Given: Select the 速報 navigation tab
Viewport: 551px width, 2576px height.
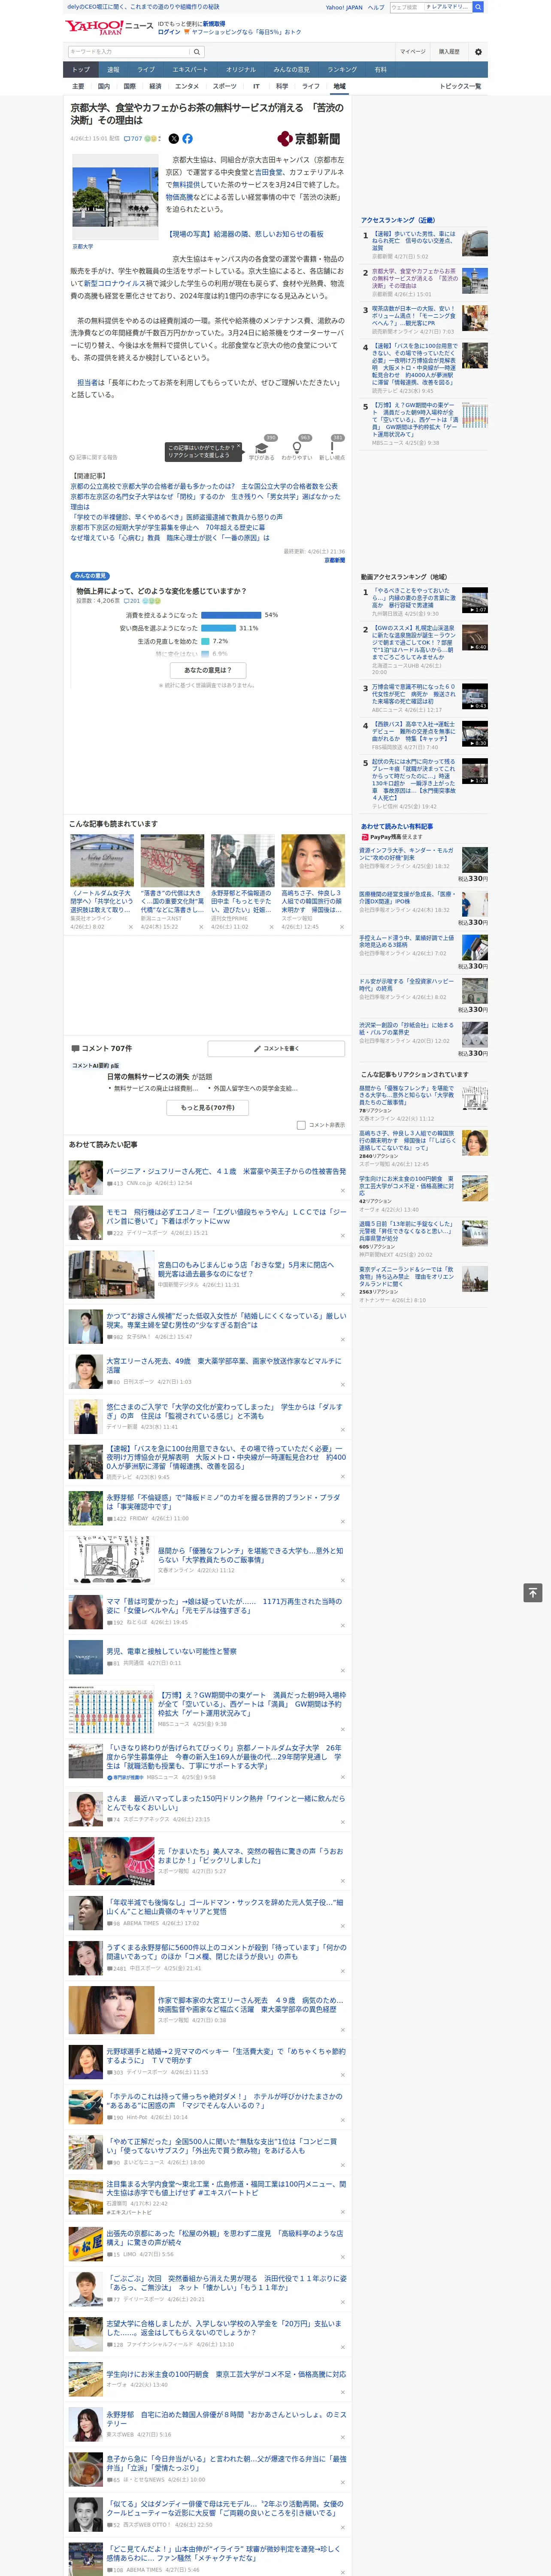Looking at the screenshot, I should pyautogui.click(x=113, y=70).
